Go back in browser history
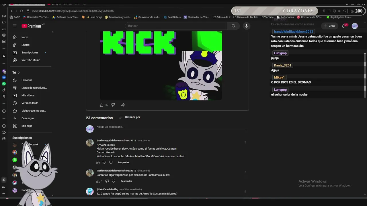The image size is (367, 206). 11,11
